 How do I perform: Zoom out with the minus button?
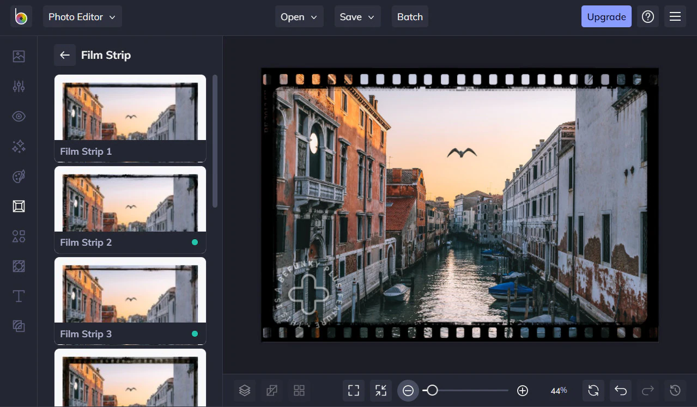tap(408, 390)
